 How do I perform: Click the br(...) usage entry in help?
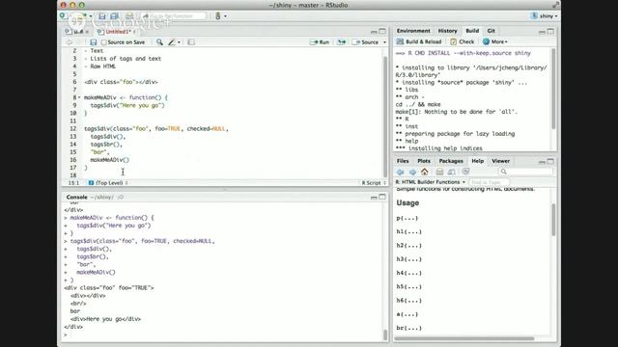tap(408, 328)
